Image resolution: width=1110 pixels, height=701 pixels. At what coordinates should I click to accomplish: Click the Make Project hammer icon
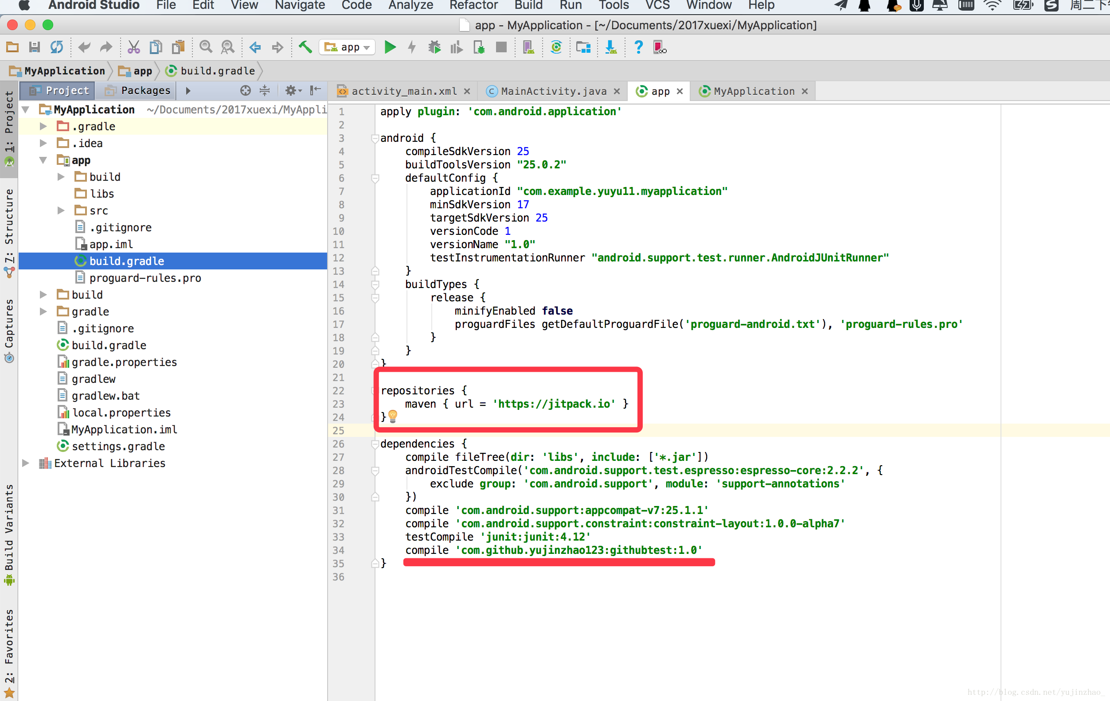(x=305, y=47)
